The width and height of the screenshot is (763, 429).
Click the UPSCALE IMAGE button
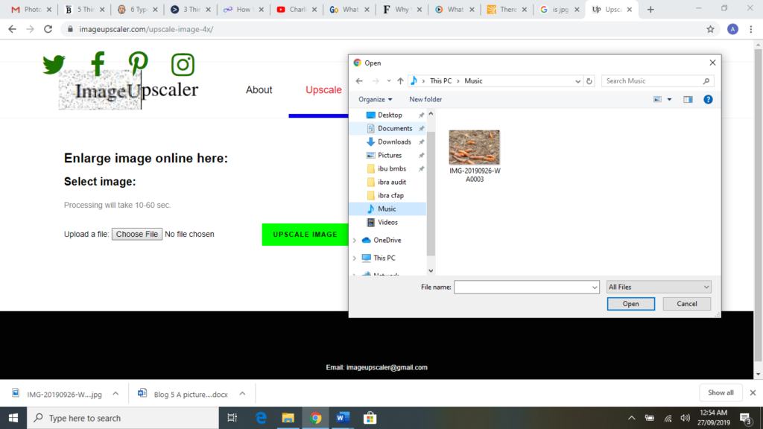pyautogui.click(x=304, y=234)
